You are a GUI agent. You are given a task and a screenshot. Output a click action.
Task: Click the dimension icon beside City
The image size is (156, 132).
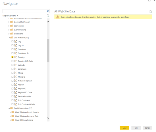click(16, 42)
